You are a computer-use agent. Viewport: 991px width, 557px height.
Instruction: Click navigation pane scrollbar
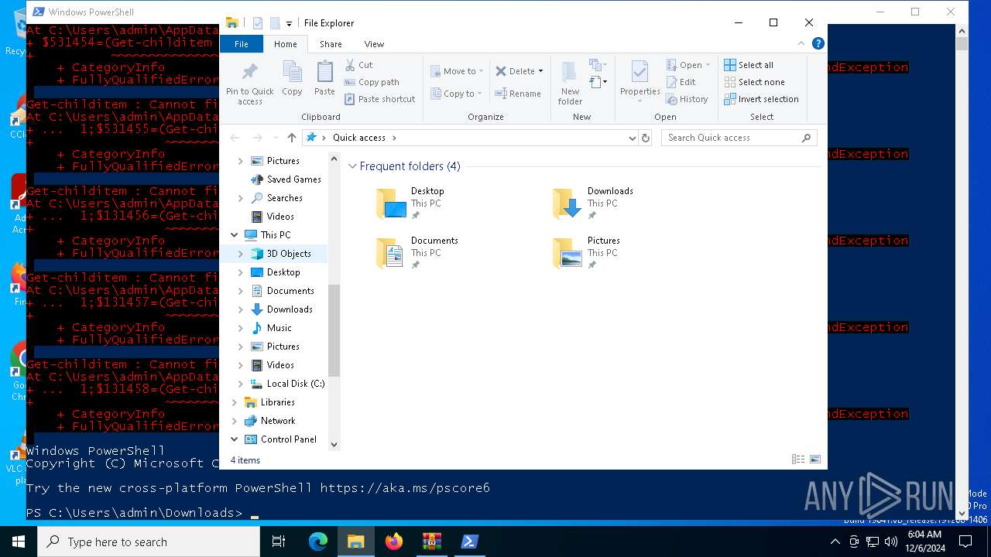pyautogui.click(x=334, y=331)
